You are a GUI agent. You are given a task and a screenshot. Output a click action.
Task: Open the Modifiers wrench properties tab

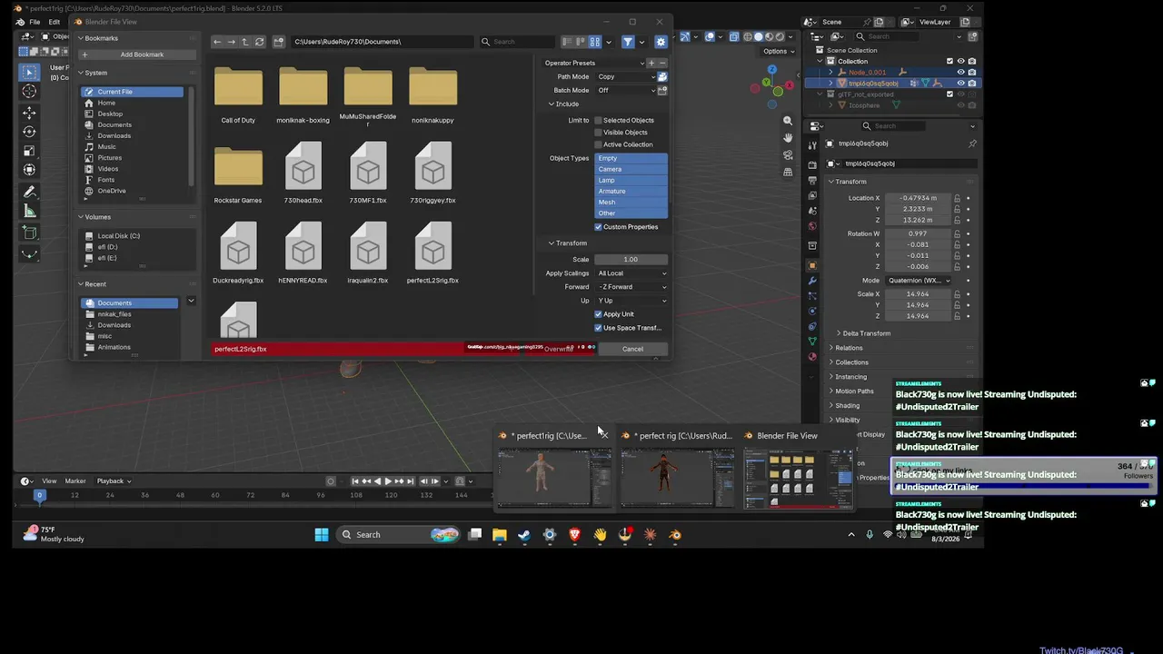[812, 281]
